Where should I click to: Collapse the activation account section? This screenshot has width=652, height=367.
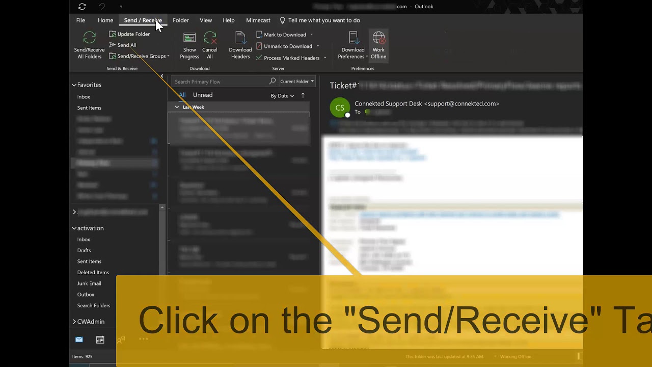74,228
